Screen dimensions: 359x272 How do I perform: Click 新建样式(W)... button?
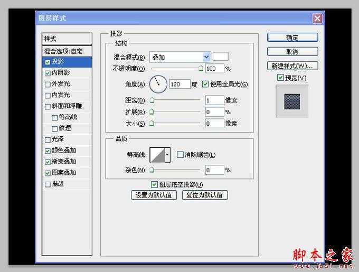click(292, 66)
